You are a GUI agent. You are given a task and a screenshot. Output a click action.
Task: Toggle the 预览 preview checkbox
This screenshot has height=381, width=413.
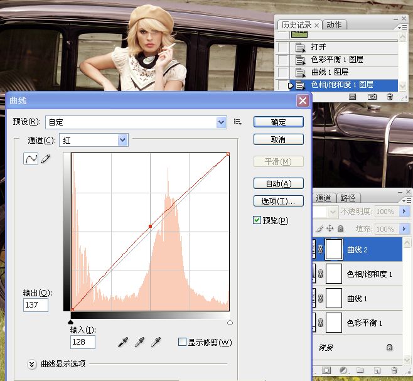click(x=257, y=220)
